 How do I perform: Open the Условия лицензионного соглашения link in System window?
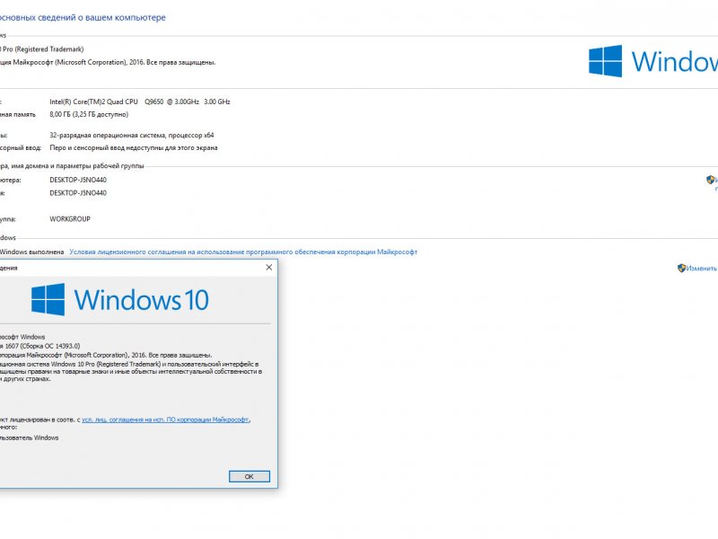(x=243, y=252)
